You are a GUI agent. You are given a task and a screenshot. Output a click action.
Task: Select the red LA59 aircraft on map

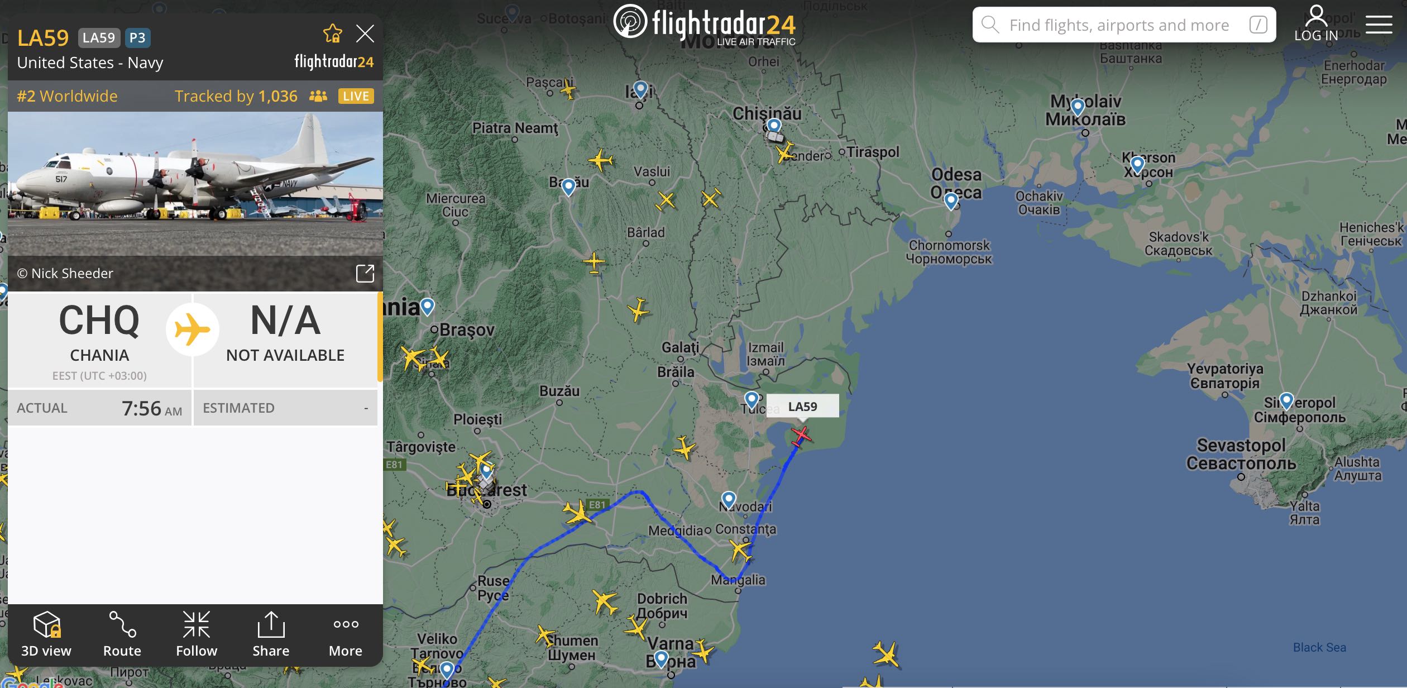(x=801, y=436)
